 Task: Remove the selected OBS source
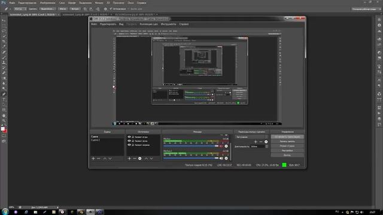135,159
